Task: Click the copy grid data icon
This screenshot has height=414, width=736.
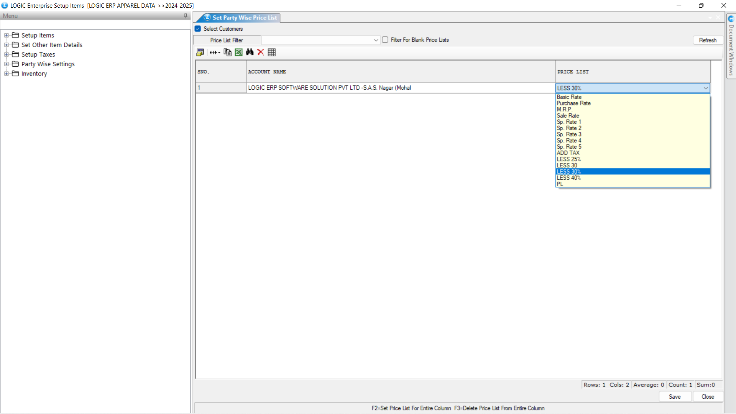Action: (x=227, y=53)
